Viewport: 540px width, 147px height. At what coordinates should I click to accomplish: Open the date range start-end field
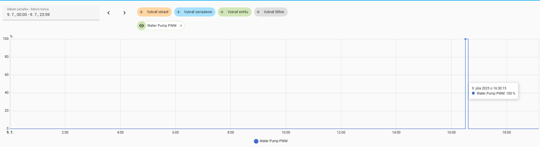click(x=51, y=13)
